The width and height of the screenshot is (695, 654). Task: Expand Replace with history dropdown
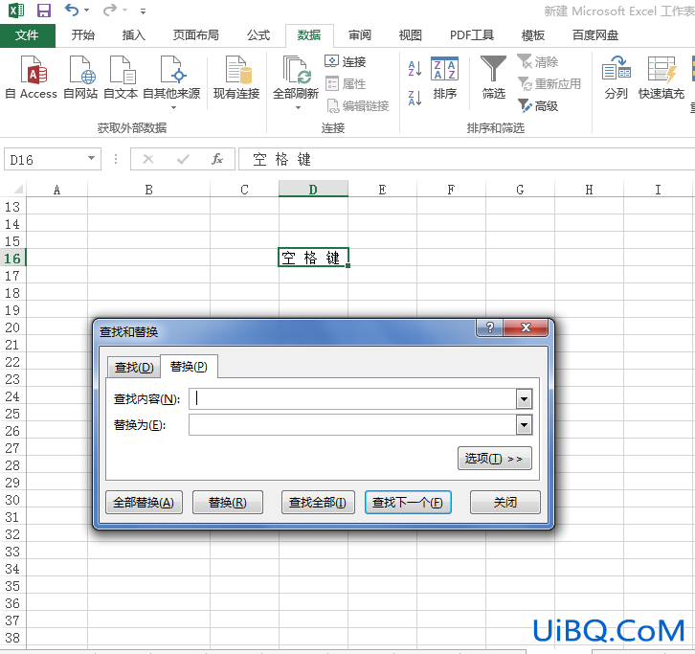[x=524, y=425]
